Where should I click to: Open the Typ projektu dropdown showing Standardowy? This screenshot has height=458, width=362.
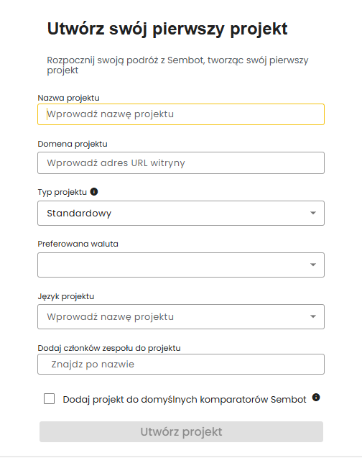(181, 213)
